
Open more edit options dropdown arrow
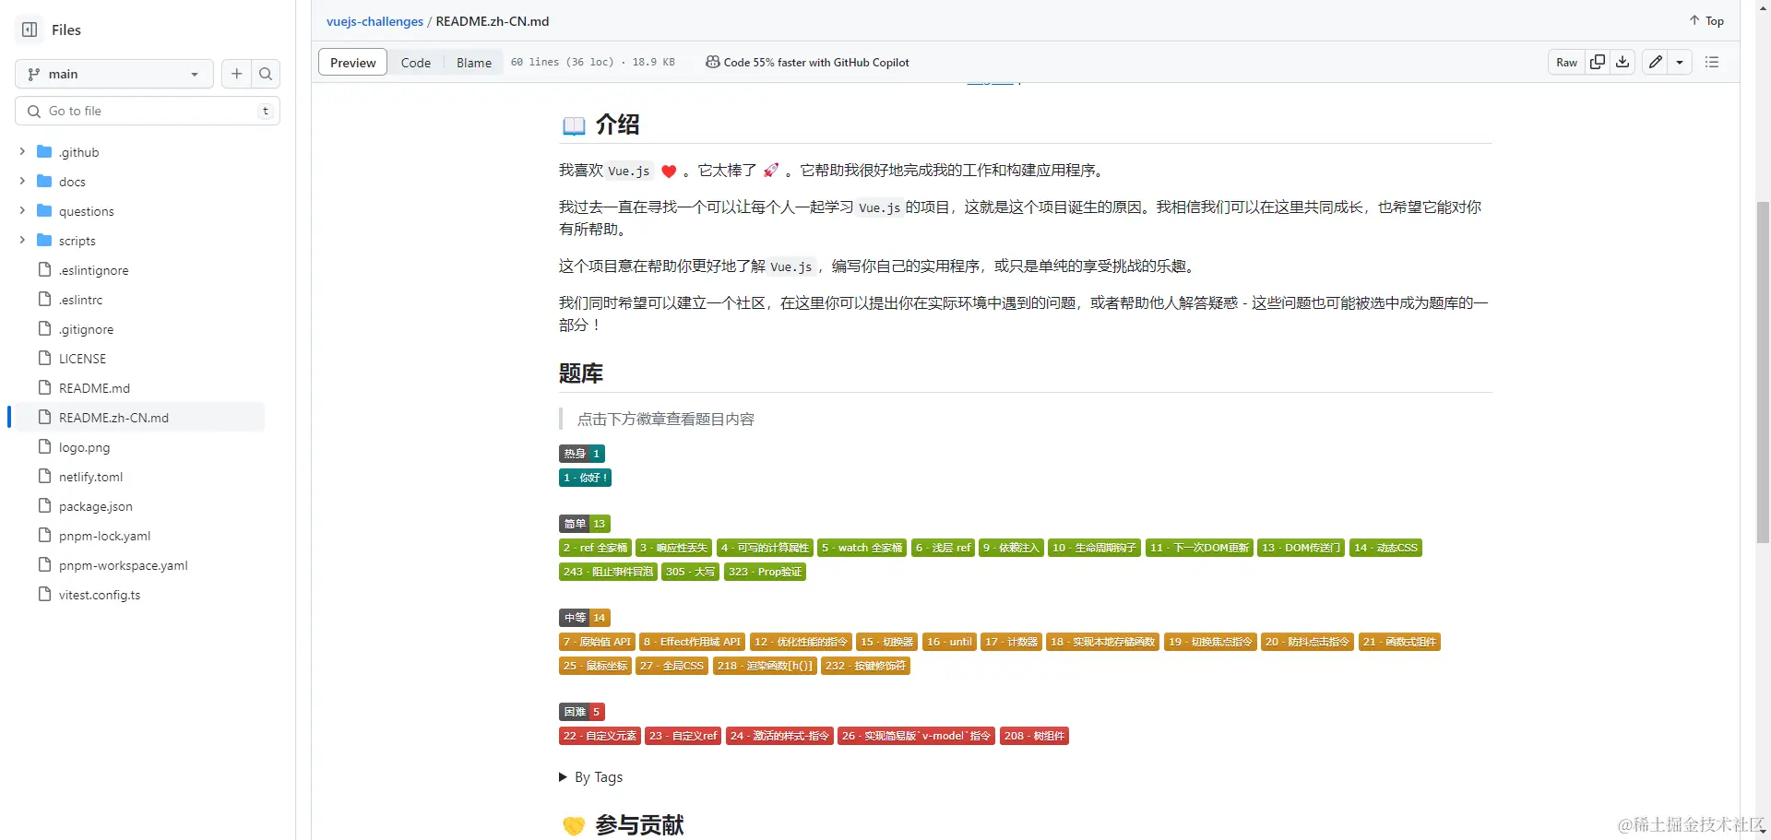1680,62
